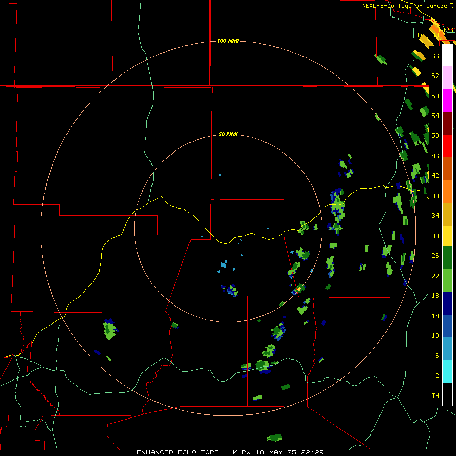
Task: Pick the medium blue legend swatch
Action: (x=447, y=326)
